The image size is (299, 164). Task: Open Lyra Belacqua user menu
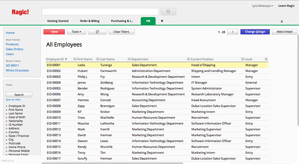262,6
